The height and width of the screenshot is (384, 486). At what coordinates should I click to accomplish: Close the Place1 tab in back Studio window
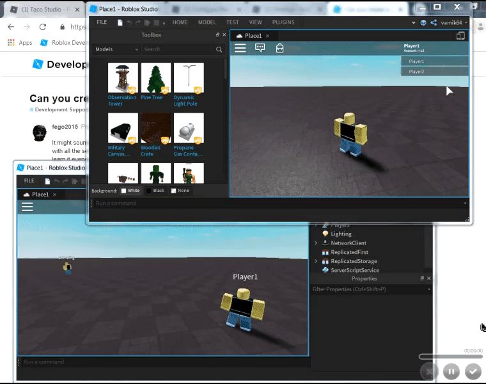pos(54,195)
